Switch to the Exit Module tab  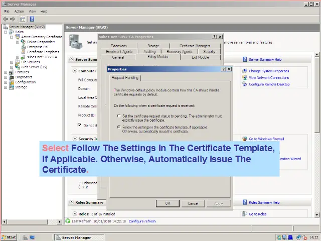click(x=200, y=57)
